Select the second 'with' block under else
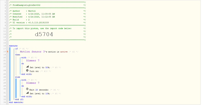Image resolution: width=202 pixels, height=105 pixels. (24, 80)
